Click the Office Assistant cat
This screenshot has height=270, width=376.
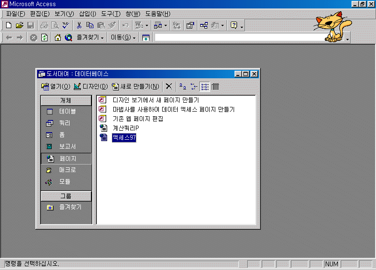click(x=332, y=26)
